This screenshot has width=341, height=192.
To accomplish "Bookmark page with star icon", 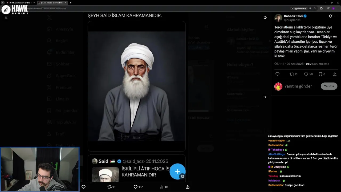I will click(x=315, y=8).
